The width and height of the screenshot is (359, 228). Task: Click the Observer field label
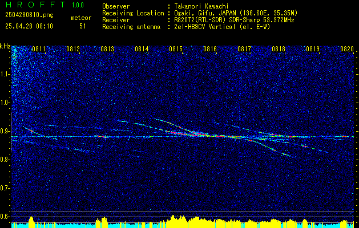click(x=116, y=6)
